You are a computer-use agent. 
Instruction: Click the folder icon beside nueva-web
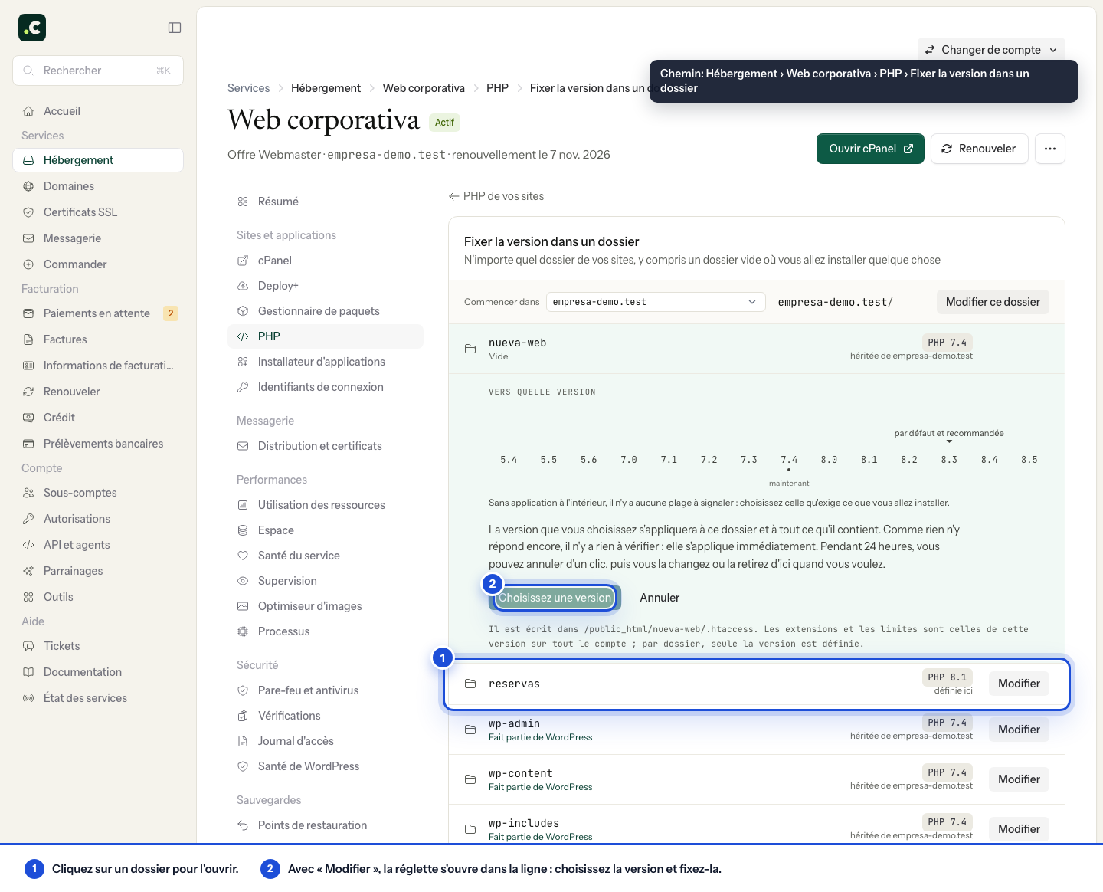coord(470,349)
